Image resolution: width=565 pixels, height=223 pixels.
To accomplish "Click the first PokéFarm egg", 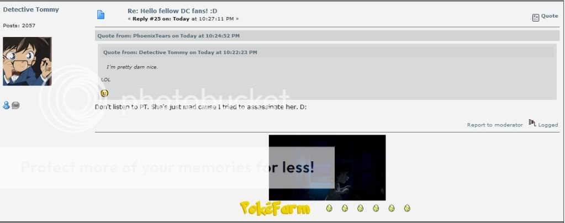I will (329, 208).
